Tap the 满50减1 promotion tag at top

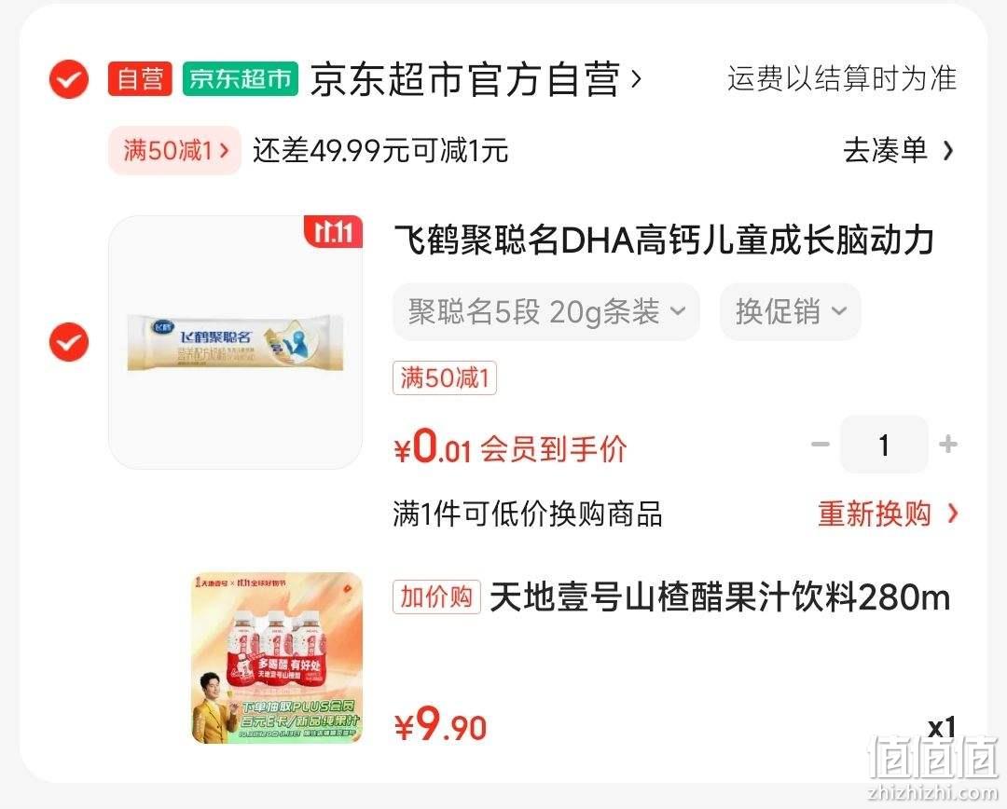(174, 150)
